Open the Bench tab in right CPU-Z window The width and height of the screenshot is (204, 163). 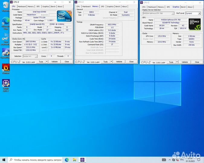183,7
